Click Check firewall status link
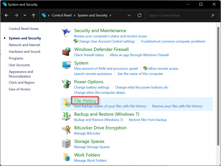 click(89, 55)
